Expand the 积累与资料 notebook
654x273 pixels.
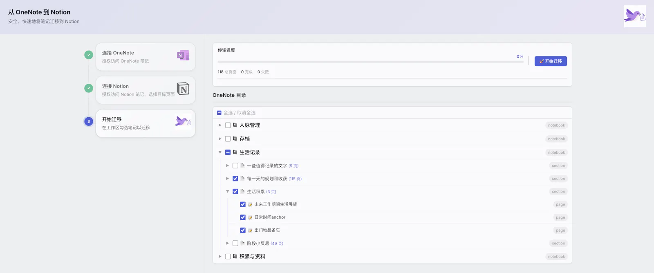point(220,256)
